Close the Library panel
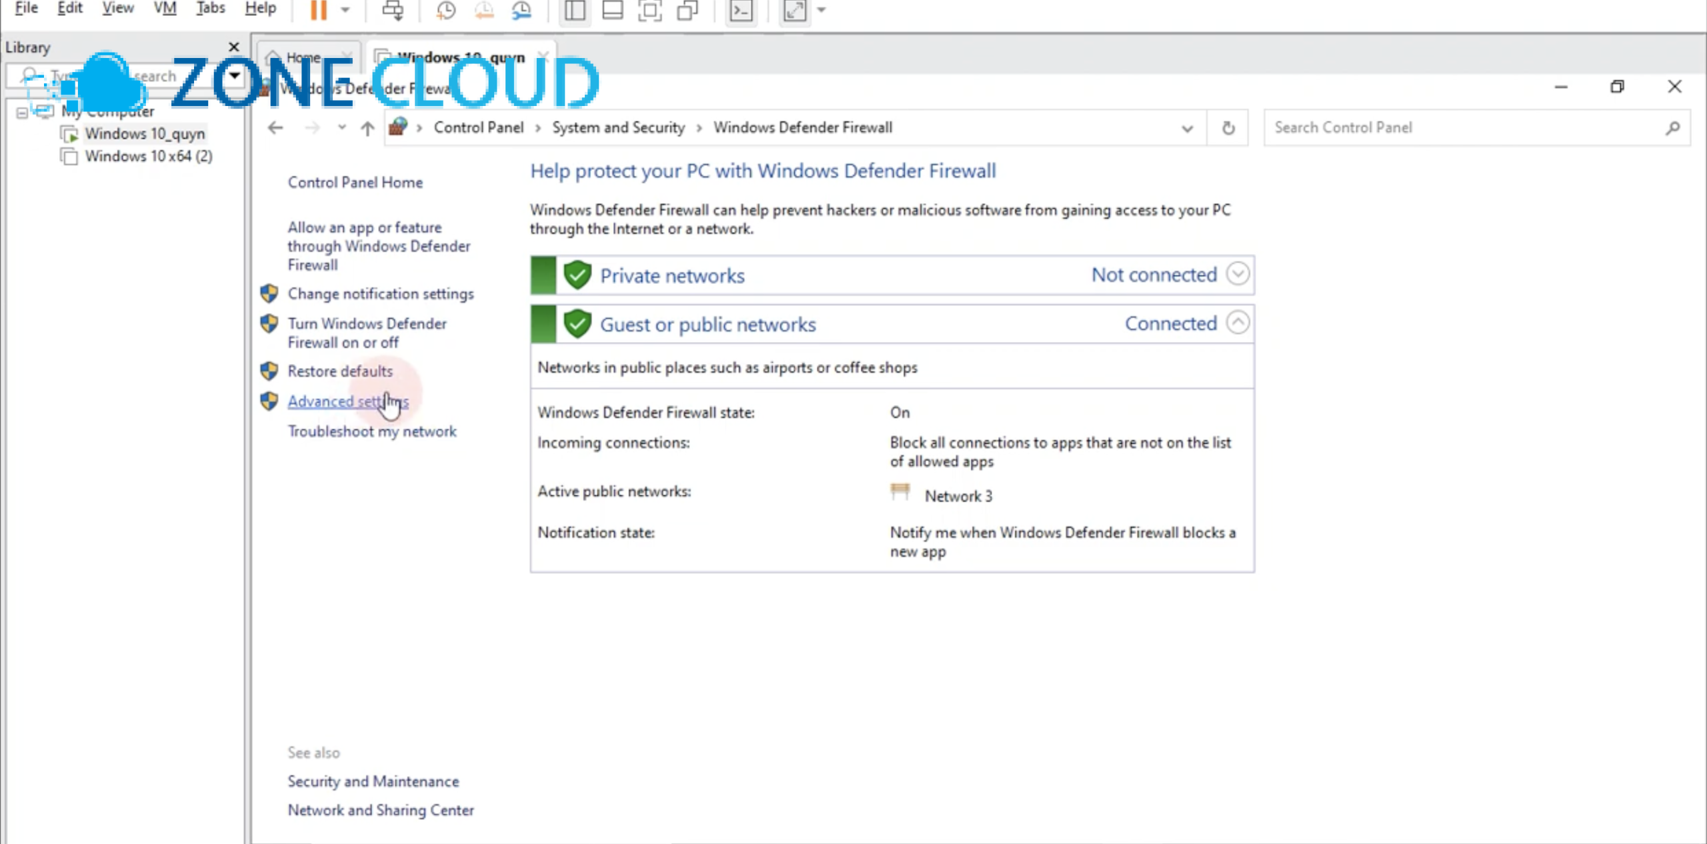 point(234,47)
